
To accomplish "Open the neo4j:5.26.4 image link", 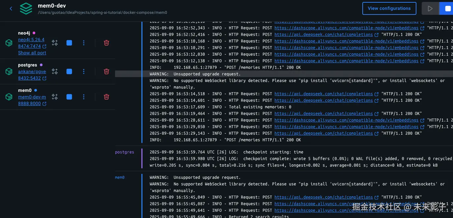I will (31, 40).
